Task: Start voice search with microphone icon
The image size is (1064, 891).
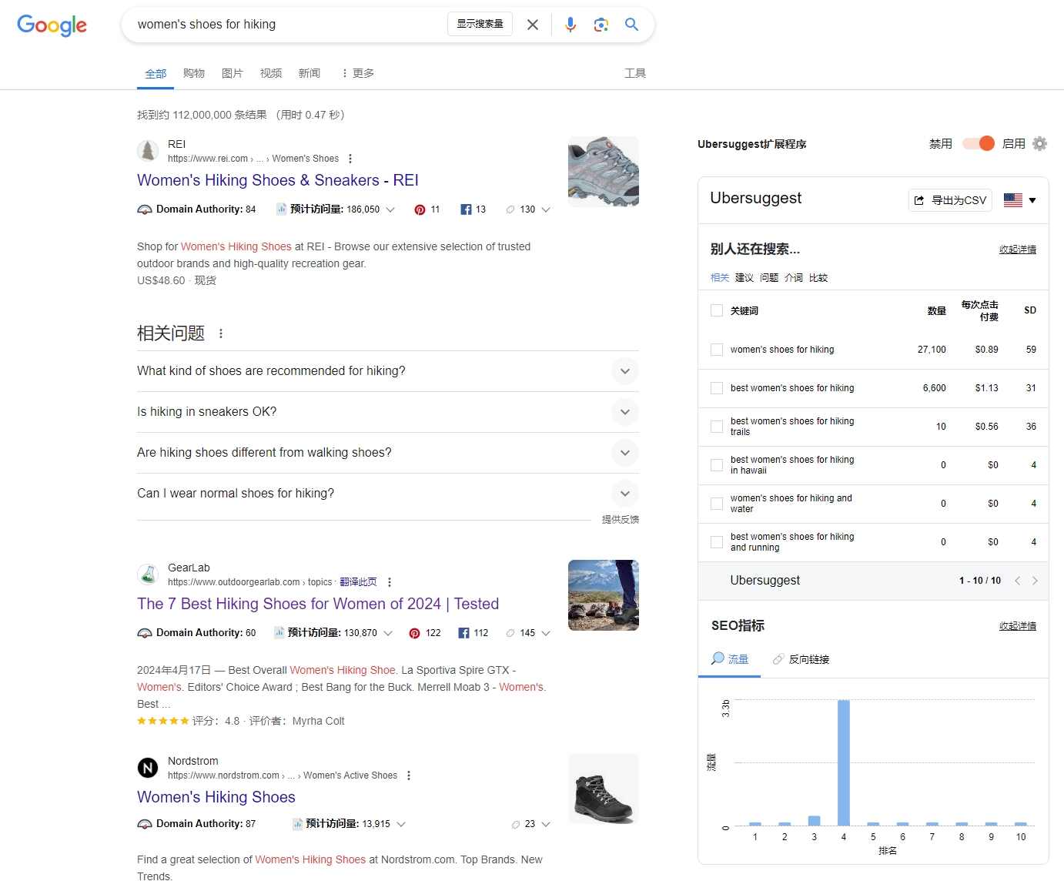Action: (x=570, y=25)
